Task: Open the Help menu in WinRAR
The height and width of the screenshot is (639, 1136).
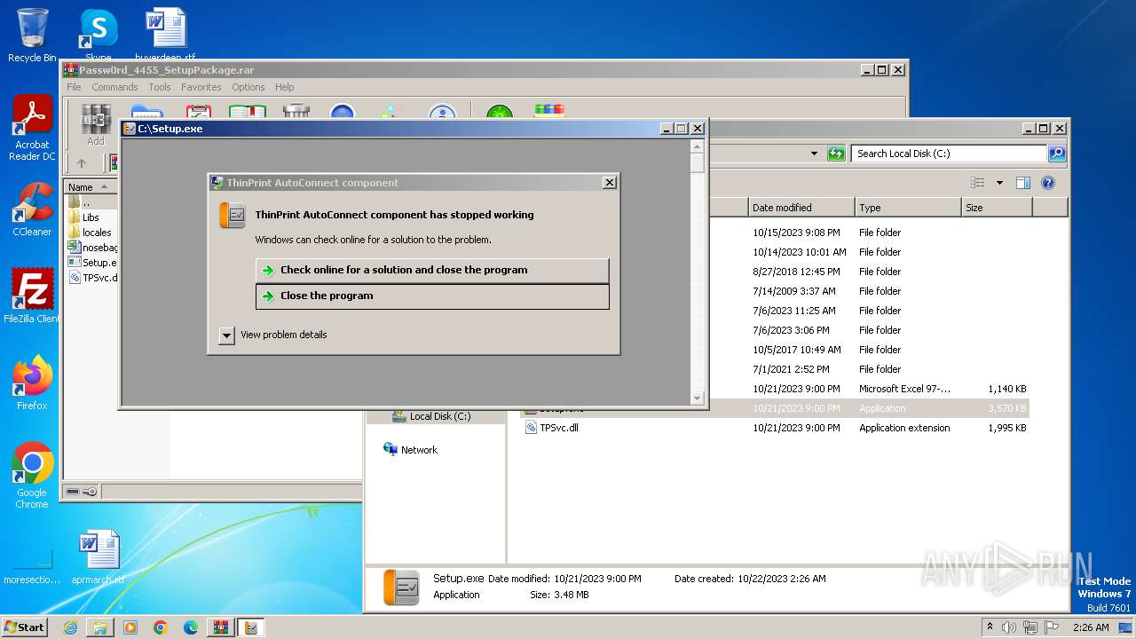Action: click(284, 87)
